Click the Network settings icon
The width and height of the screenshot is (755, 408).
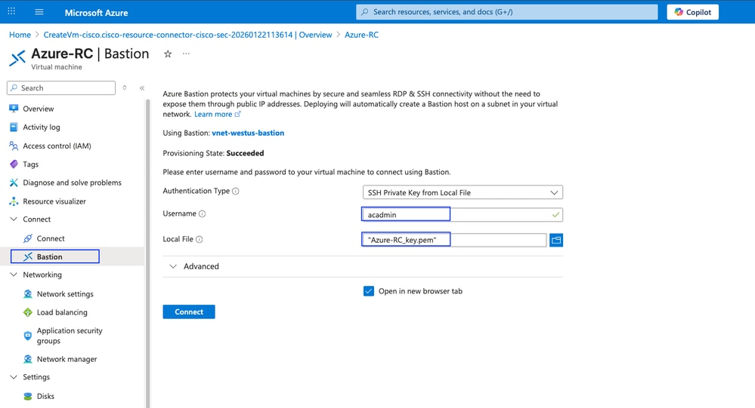pos(27,294)
